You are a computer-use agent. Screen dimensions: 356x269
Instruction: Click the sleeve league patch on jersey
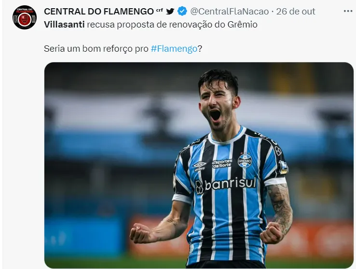283,167
